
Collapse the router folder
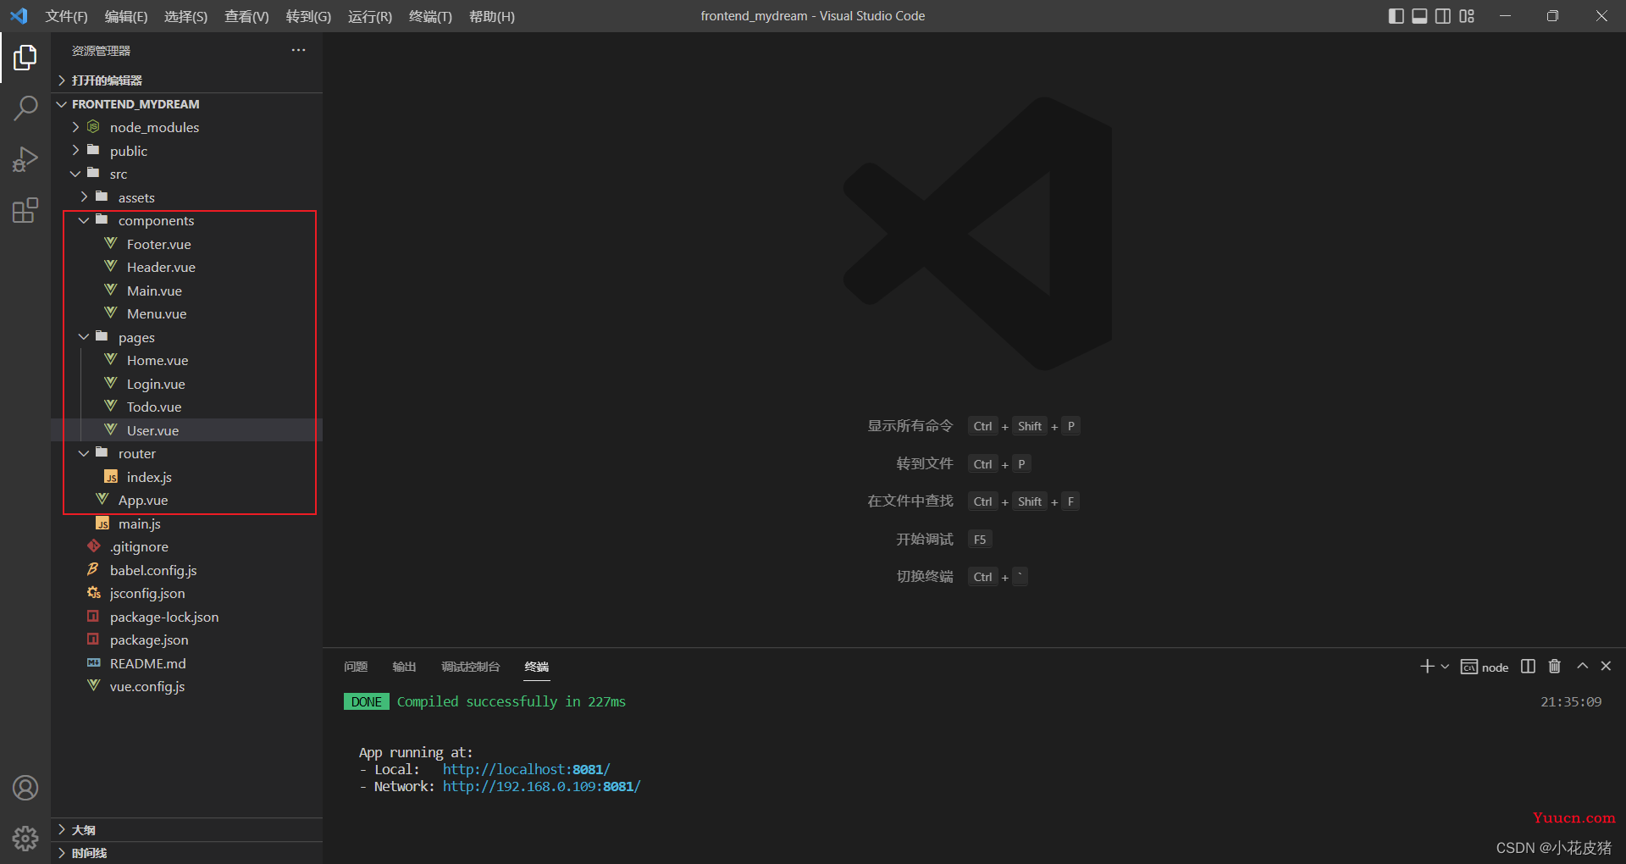tap(187, 453)
